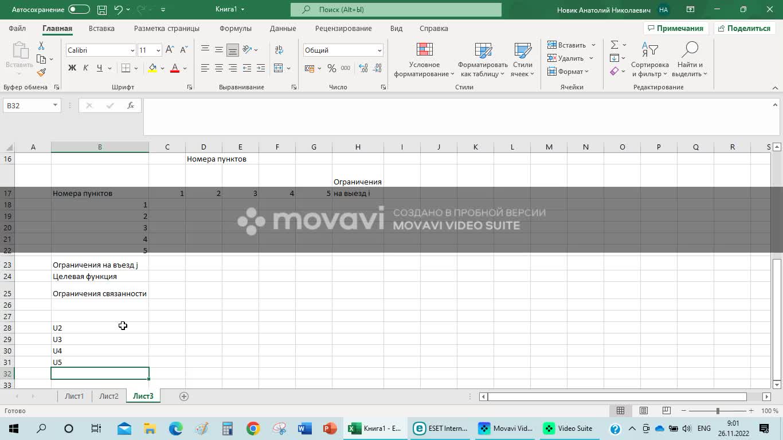Toggle bottom vertical alignment
783x440 pixels.
[233, 50]
